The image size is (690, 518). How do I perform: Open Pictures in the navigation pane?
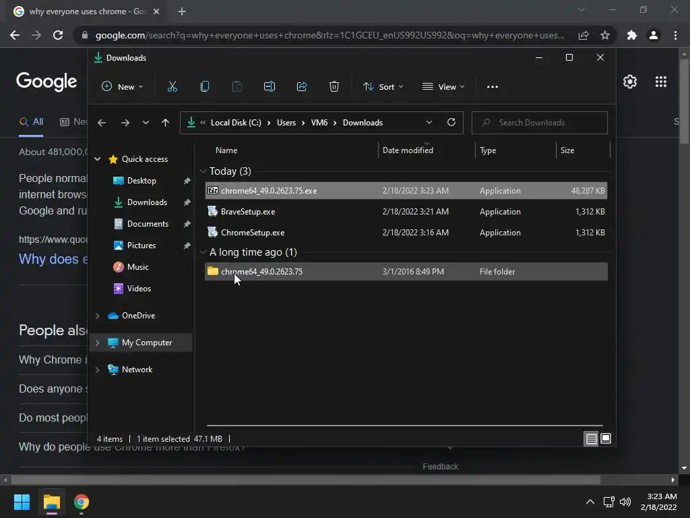141,246
